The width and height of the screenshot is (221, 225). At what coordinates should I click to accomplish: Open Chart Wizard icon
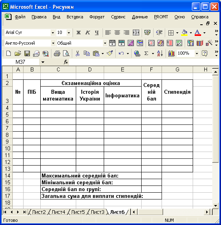pos(172,53)
